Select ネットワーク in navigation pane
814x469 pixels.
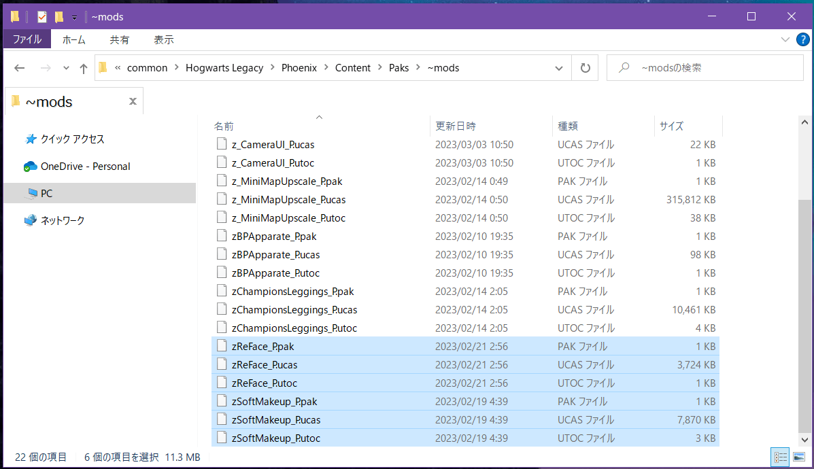tap(54, 220)
